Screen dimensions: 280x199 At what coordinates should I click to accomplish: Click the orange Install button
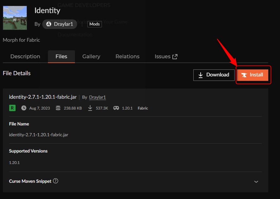(253, 75)
